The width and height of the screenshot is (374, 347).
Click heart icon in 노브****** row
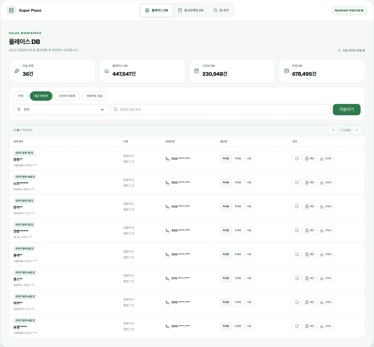tap(297, 183)
